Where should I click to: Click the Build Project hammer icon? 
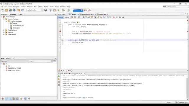coord(50,10)
